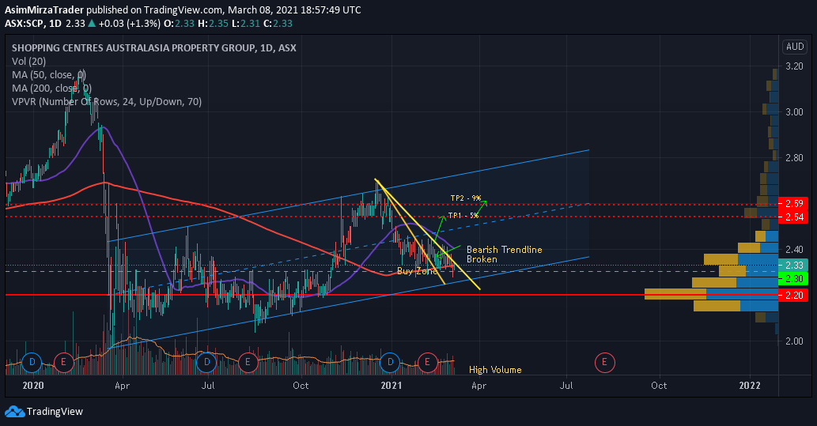Click the AsimMirzaTrader author name
This screenshot has width=817, height=426.
click(44, 10)
